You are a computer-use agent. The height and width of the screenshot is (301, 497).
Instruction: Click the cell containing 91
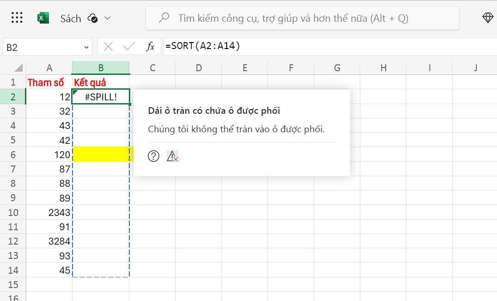pos(49,227)
